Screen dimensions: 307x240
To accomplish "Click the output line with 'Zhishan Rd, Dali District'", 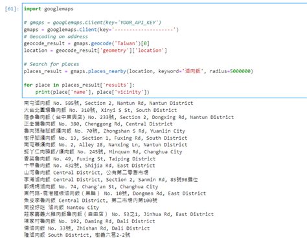I will click(87, 228).
